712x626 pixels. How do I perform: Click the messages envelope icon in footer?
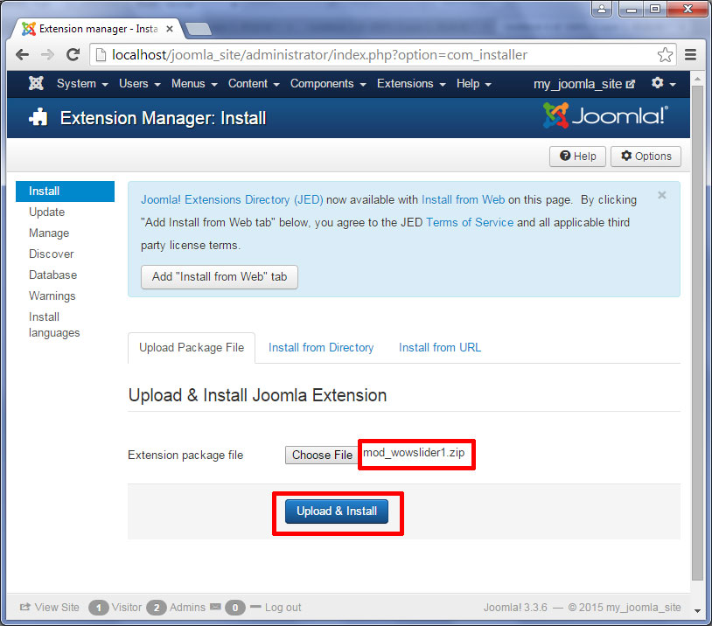pos(215,607)
